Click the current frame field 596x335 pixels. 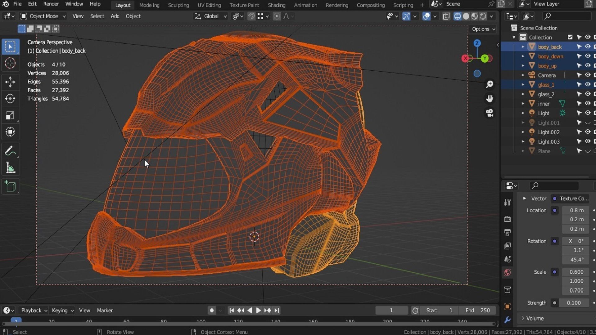391,310
